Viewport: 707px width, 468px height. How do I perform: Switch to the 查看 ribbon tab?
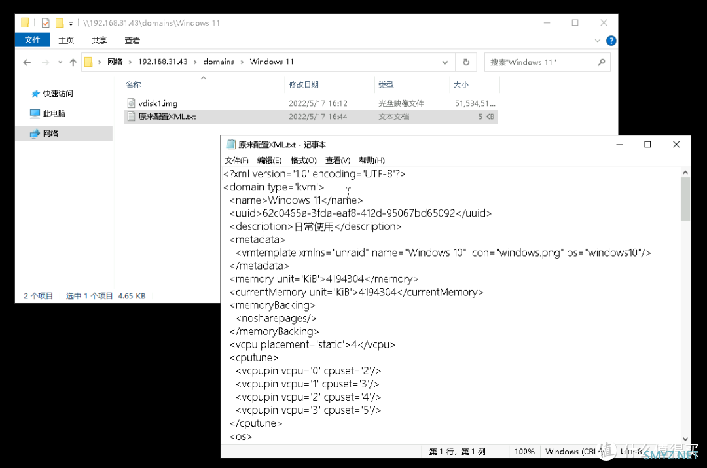point(132,40)
